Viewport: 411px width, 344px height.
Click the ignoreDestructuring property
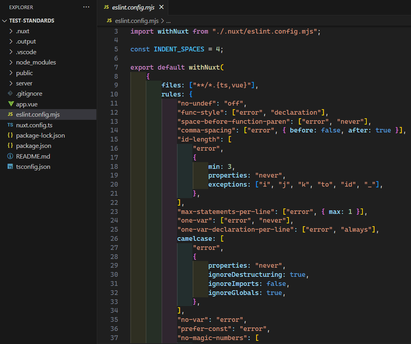245,274
